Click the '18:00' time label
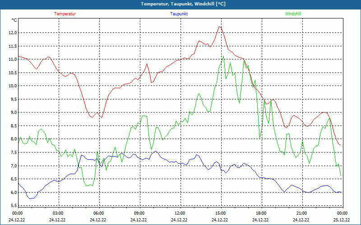 tap(262, 213)
